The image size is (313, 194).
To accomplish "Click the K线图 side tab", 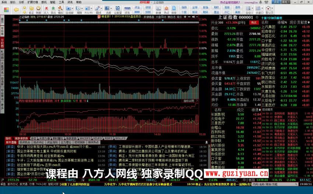I will pos(2,54).
